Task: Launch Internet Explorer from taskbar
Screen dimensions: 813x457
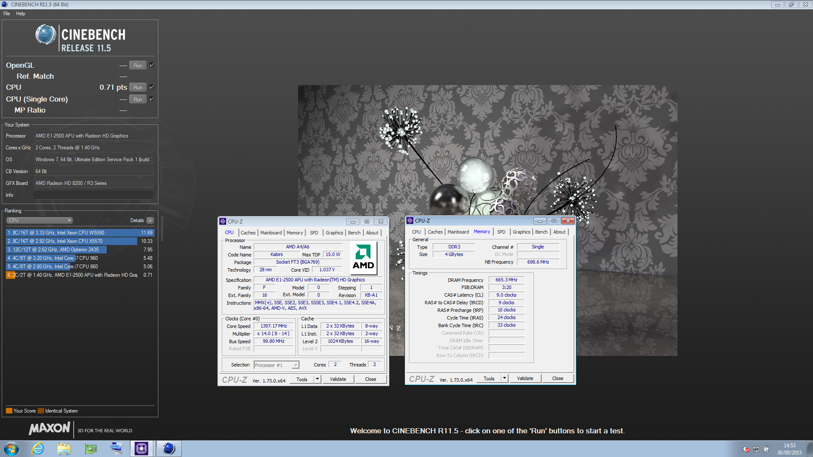Action: coord(38,449)
